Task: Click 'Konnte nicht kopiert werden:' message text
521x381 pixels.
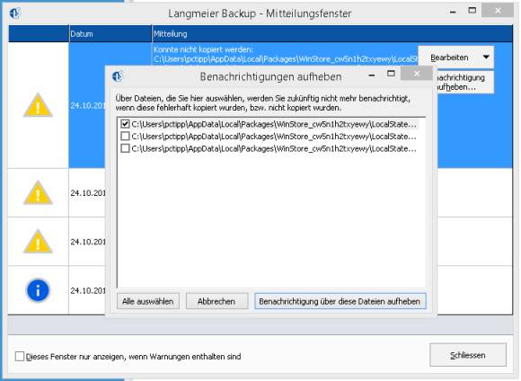Action: 203,49
